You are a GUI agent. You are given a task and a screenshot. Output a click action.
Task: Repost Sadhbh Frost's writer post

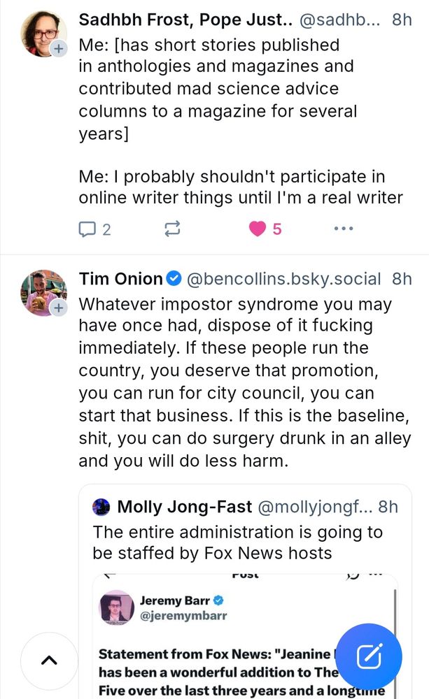(172, 229)
